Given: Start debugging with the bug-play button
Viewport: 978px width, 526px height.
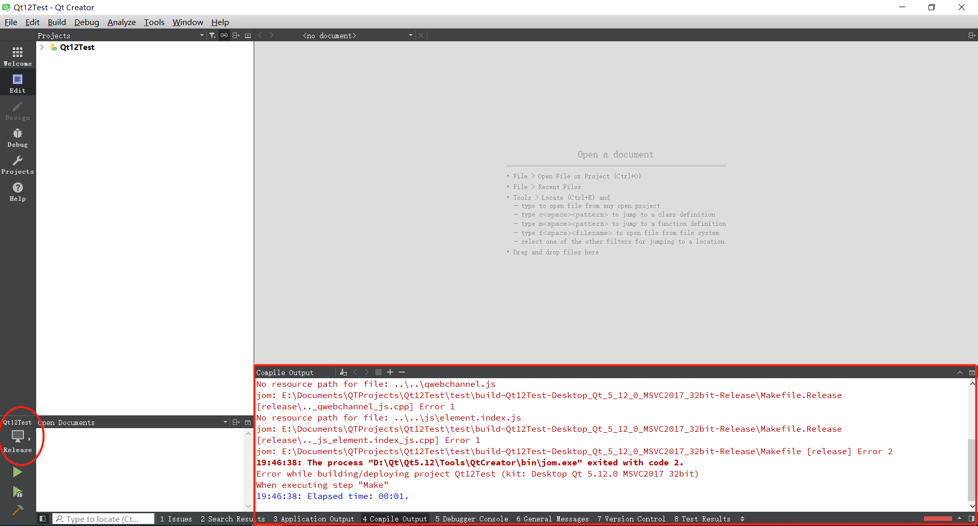Looking at the screenshot, I should point(17,492).
